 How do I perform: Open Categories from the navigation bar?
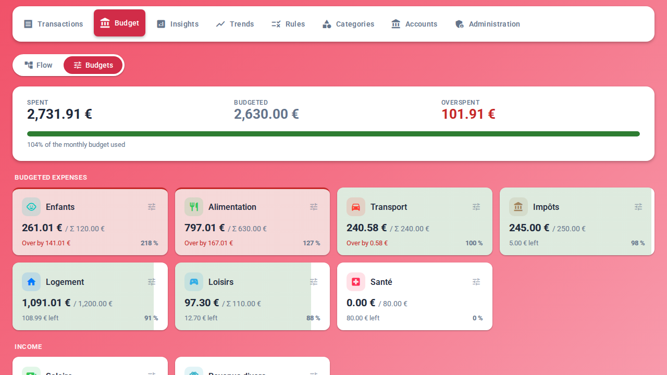click(x=348, y=24)
